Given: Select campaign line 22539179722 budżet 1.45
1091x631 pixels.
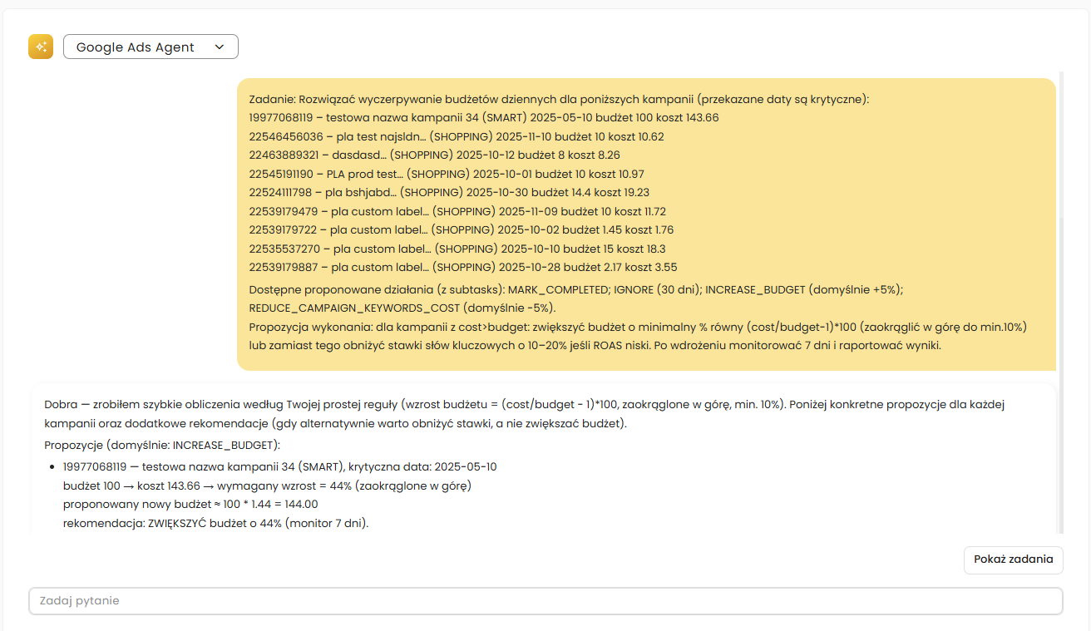Looking at the screenshot, I should click(x=462, y=229).
